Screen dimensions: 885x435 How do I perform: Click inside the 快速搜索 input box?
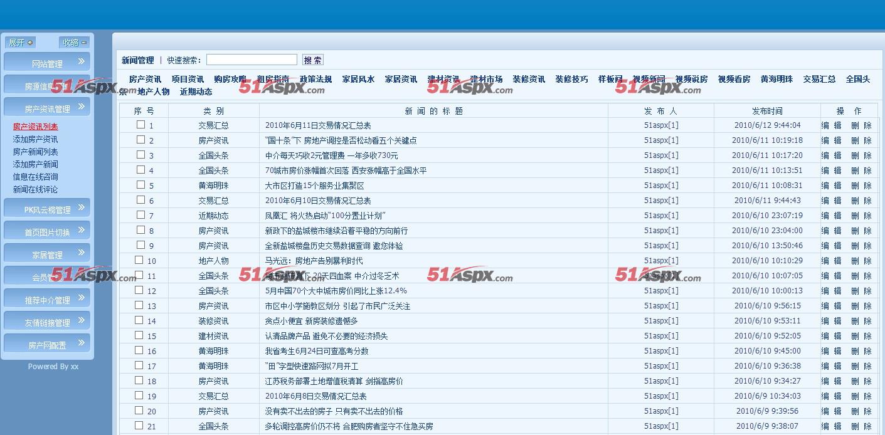[x=251, y=59]
